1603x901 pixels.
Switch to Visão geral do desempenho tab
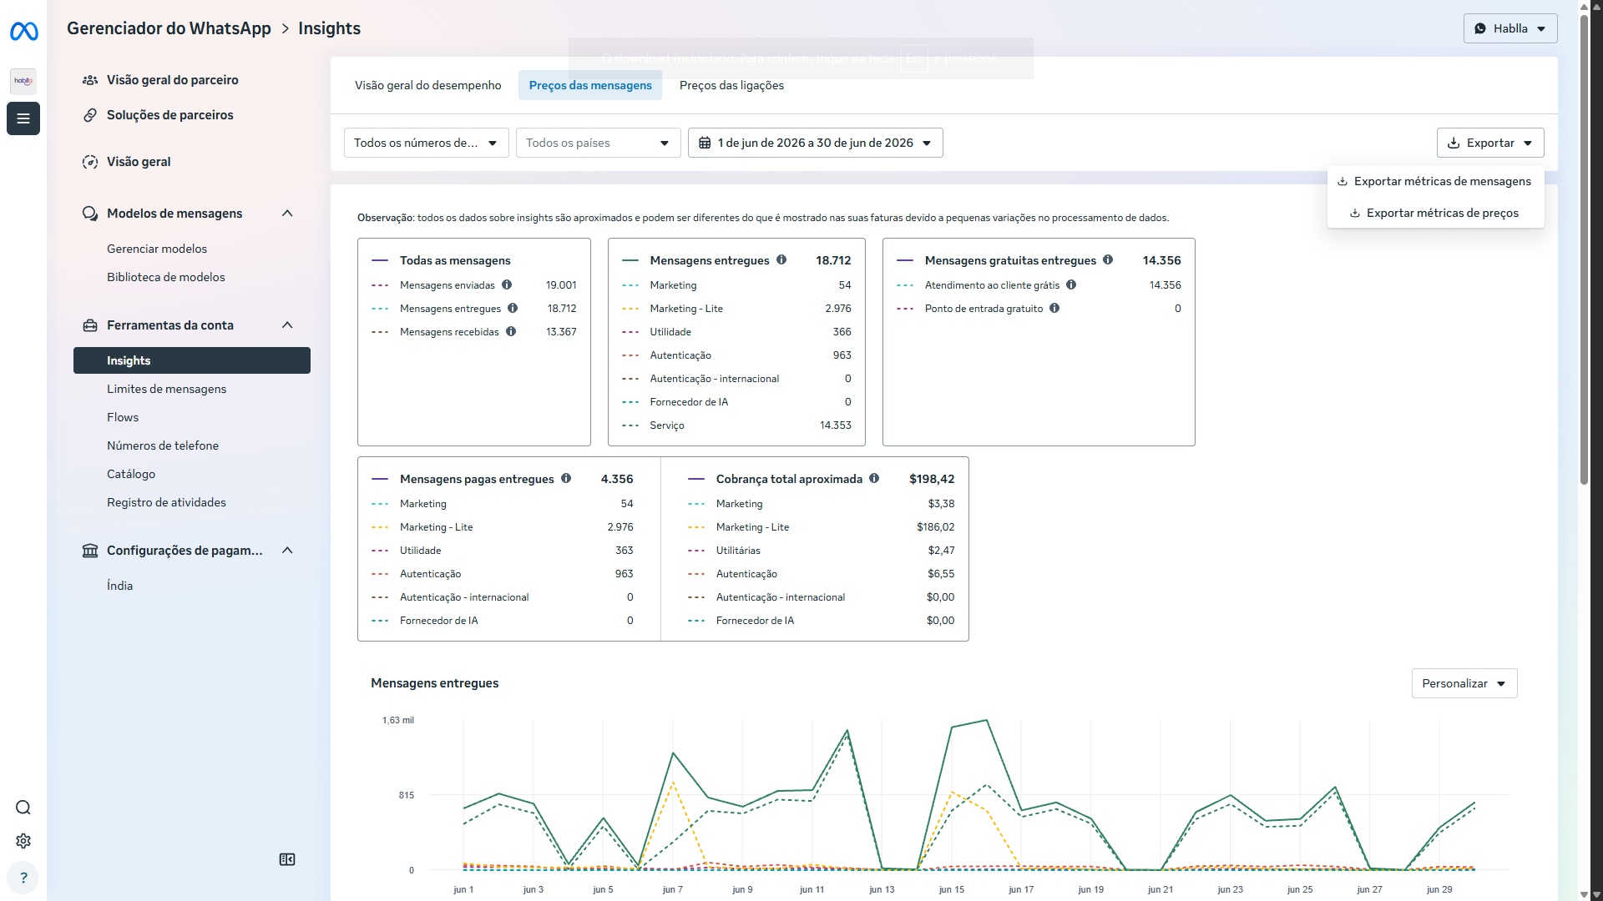point(428,85)
